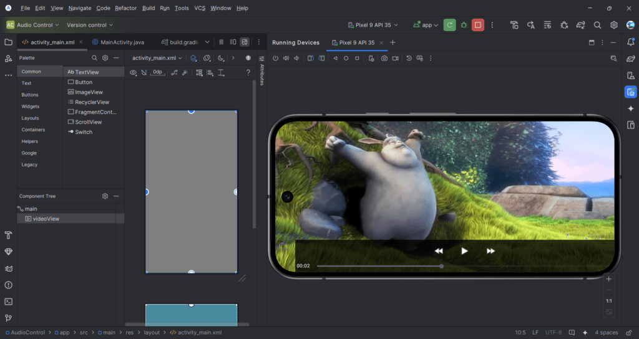
Task: Tap the emulator Back navigation button
Action: click(335, 58)
